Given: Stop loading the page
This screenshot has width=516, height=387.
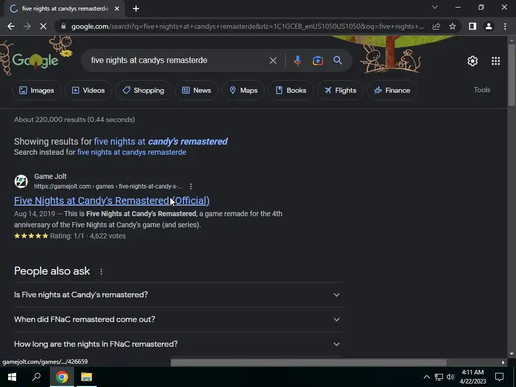Looking at the screenshot, I should 43,26.
